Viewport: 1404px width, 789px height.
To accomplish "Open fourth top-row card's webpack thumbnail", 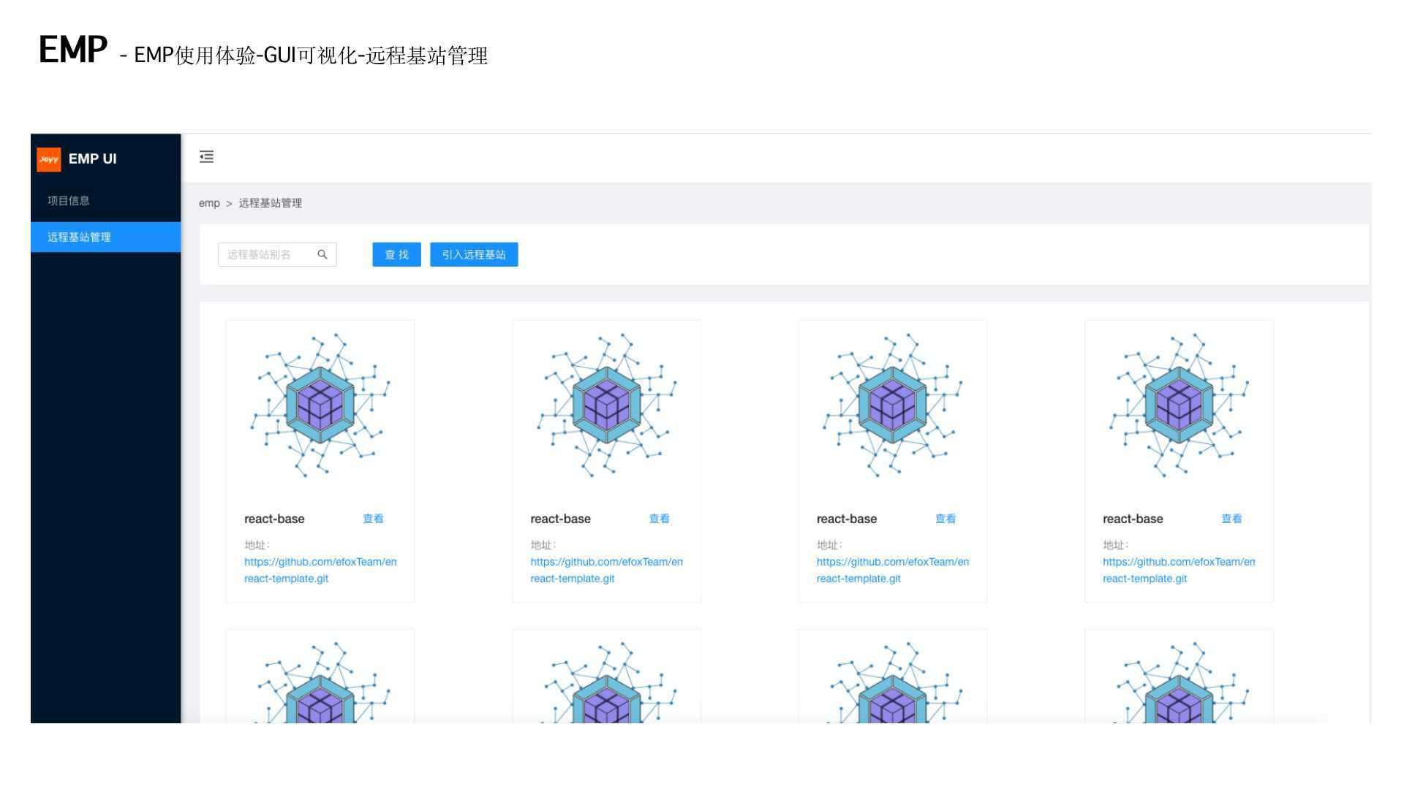I will point(1179,405).
